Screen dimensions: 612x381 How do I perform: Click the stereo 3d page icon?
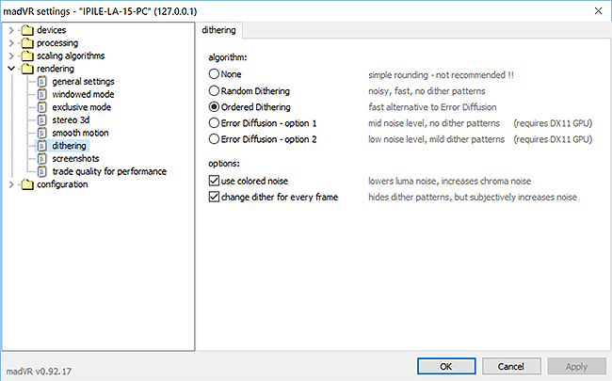click(42, 120)
